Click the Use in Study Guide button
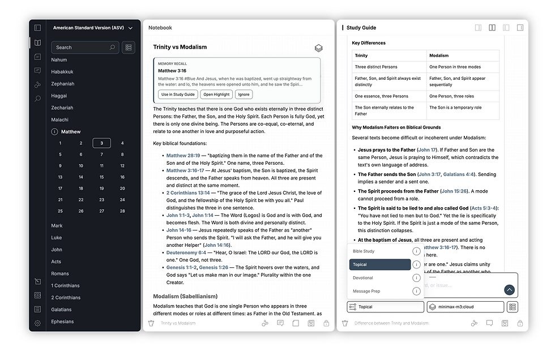This screenshot has height=351, width=555. 178,95
